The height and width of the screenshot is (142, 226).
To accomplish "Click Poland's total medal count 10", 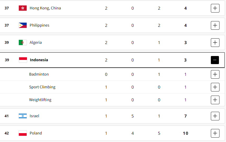I will 186,133.
